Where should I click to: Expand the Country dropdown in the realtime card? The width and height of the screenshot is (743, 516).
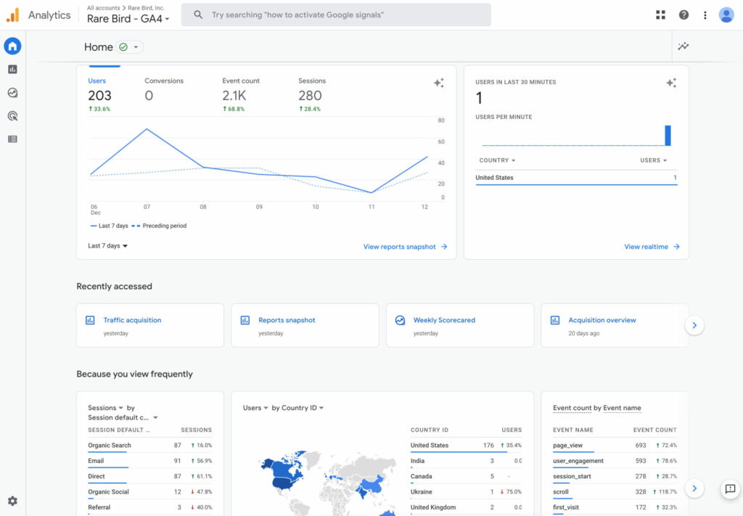(497, 160)
